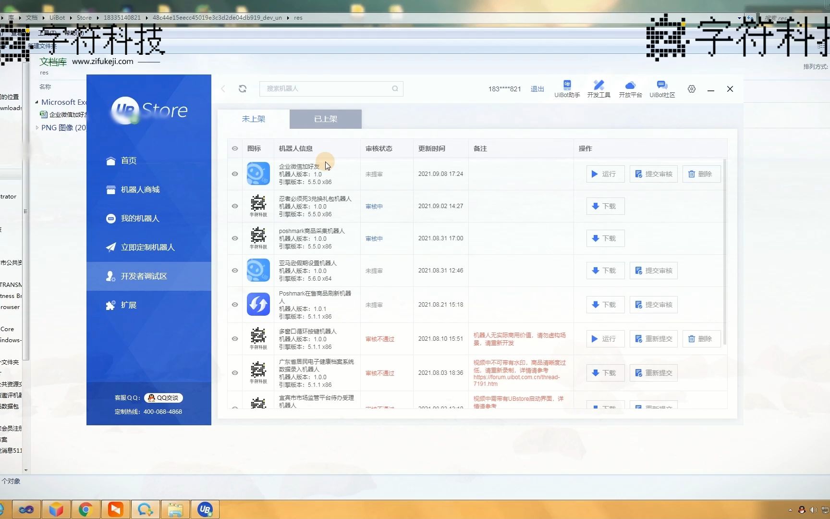Screen dimensions: 830x519
Task: Open 扩展 in the sidebar
Action: (x=149, y=305)
